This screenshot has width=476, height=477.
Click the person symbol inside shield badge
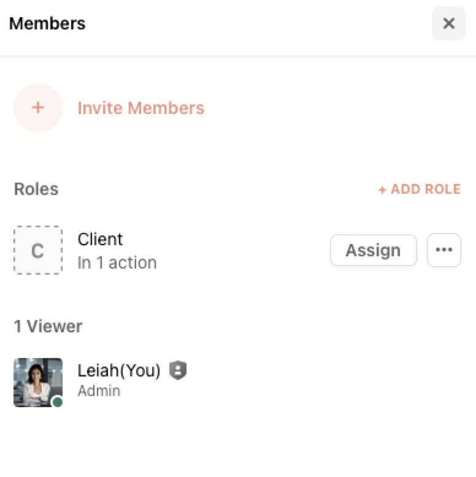(x=178, y=370)
